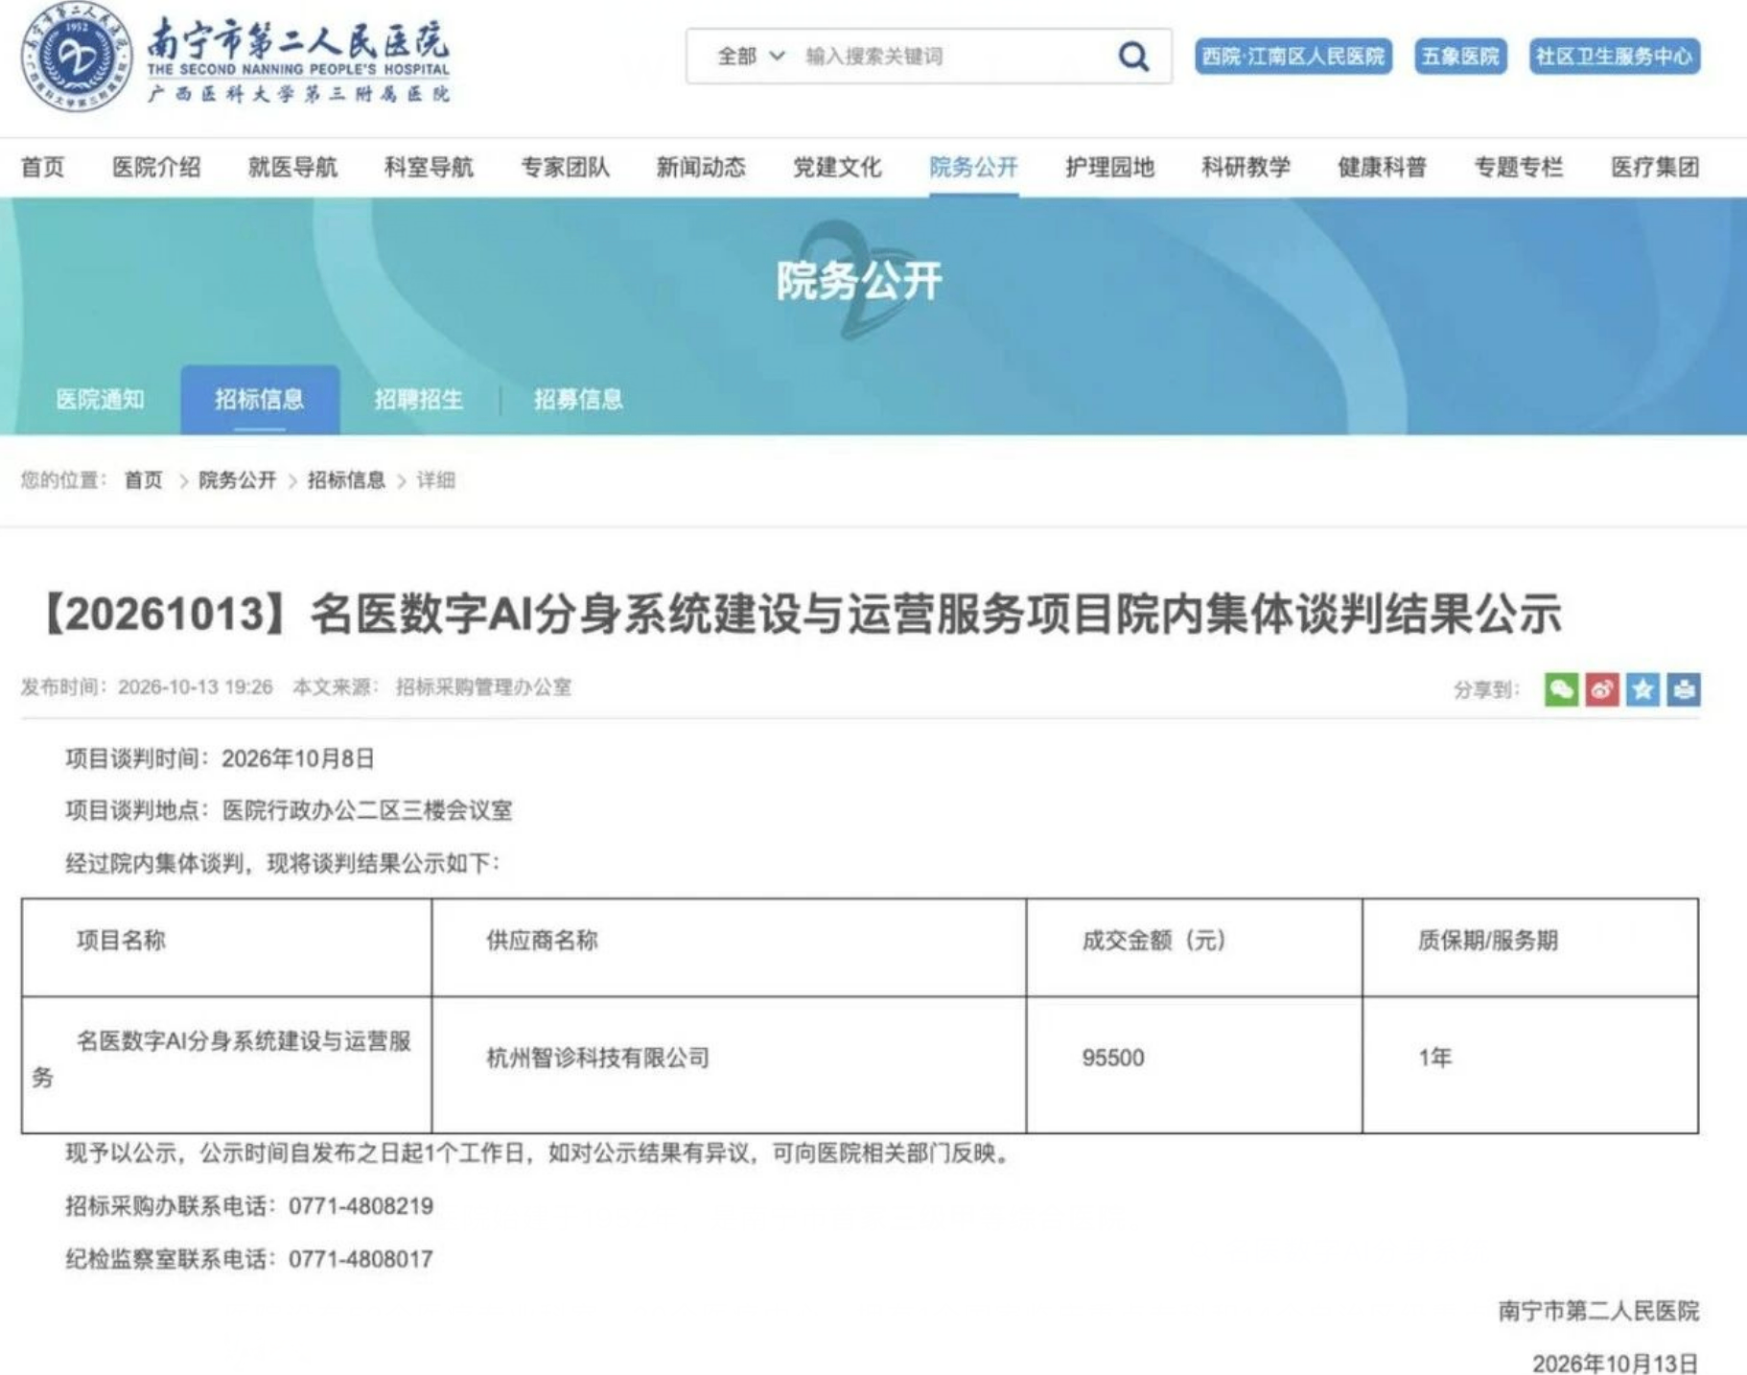
Task: Open 健康科普 menu item
Action: pos(1382,168)
